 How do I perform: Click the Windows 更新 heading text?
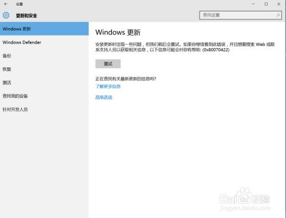pyautogui.click(x=118, y=32)
